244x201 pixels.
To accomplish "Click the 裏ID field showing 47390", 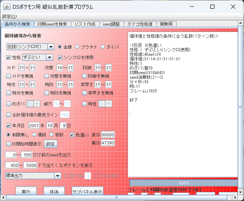I will point(108,143).
